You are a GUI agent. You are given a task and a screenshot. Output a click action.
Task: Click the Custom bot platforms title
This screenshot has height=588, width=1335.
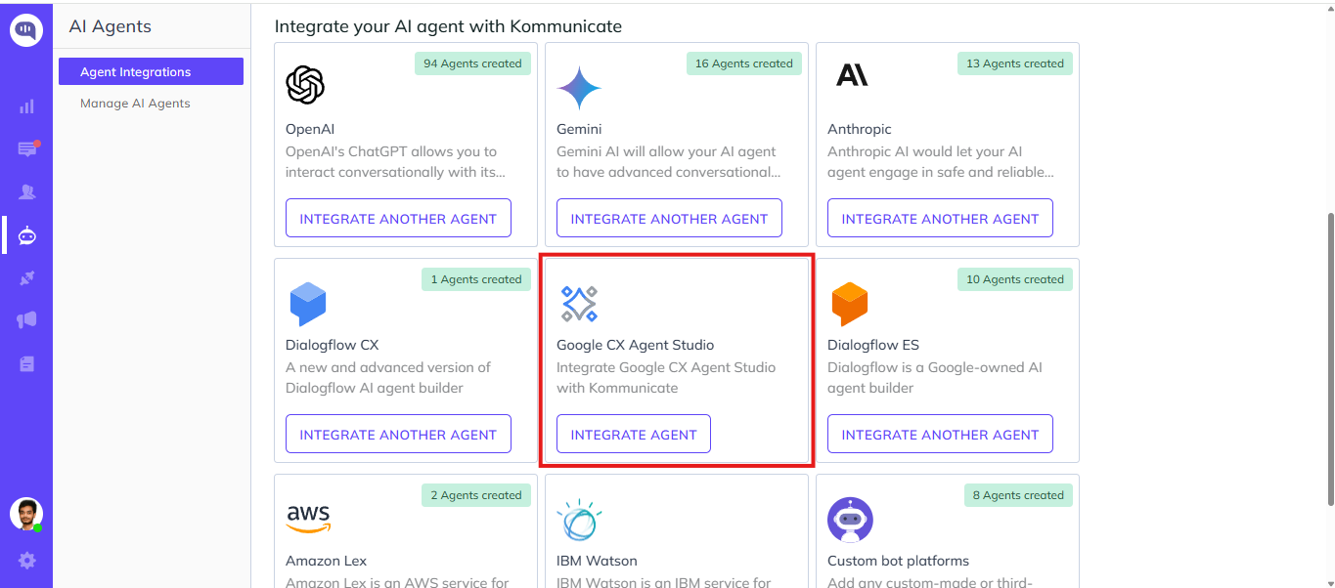tap(898, 561)
